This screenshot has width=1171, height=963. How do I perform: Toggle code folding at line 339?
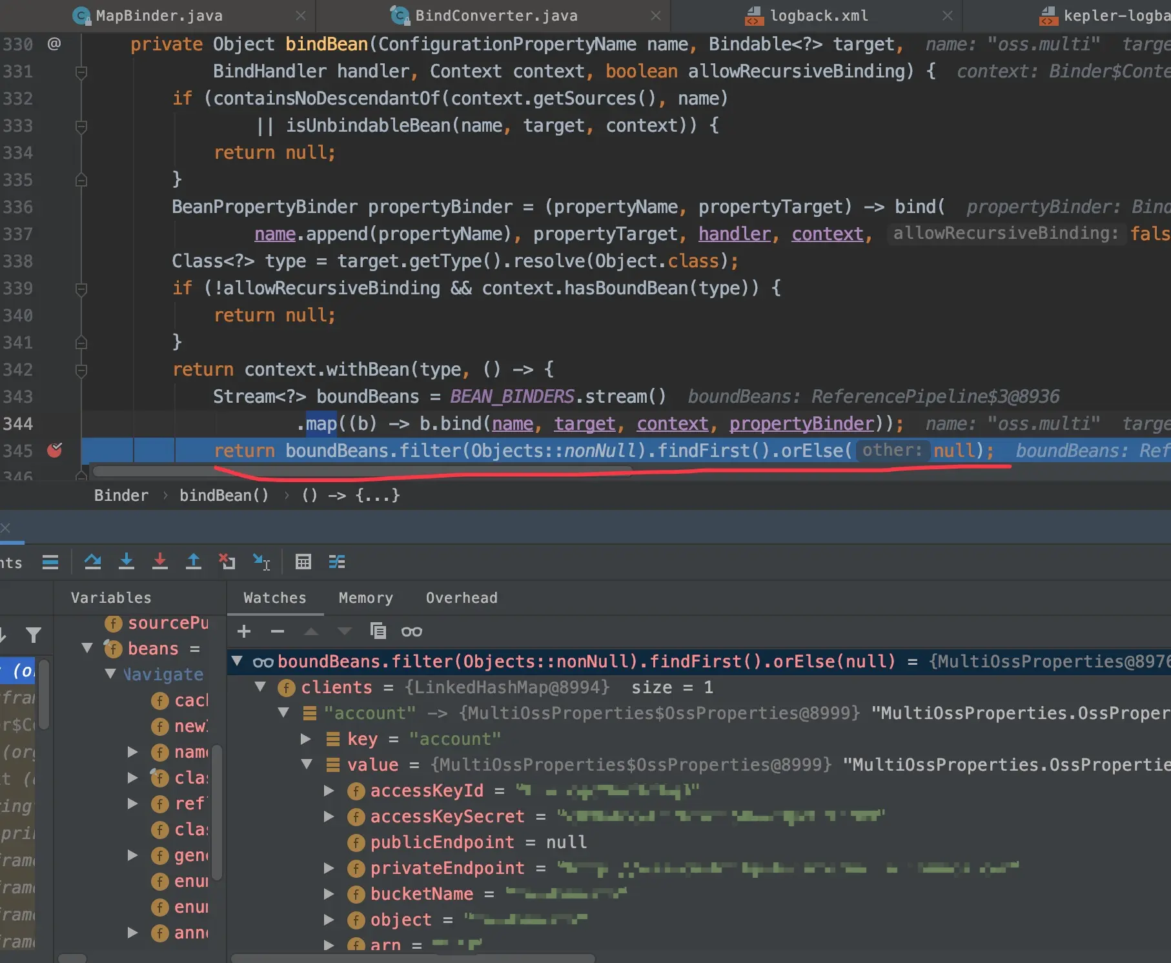click(x=81, y=289)
